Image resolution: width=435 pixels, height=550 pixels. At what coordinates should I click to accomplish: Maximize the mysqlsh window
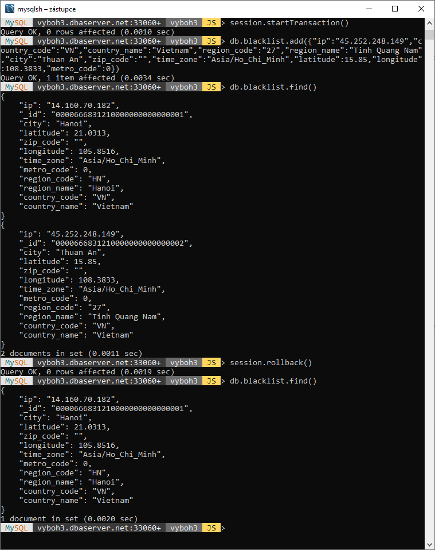(x=395, y=9)
